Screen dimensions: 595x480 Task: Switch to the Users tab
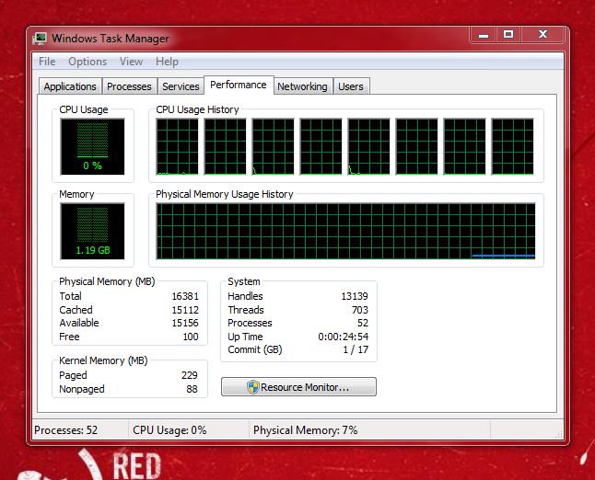coord(351,86)
